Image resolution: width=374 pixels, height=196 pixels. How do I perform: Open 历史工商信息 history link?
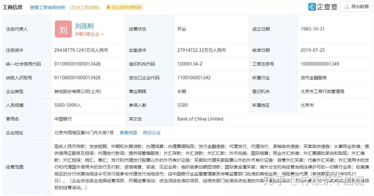point(85,7)
